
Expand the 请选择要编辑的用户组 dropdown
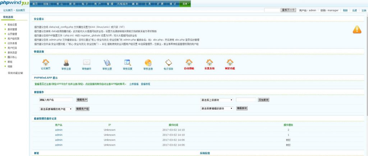[56, 109]
